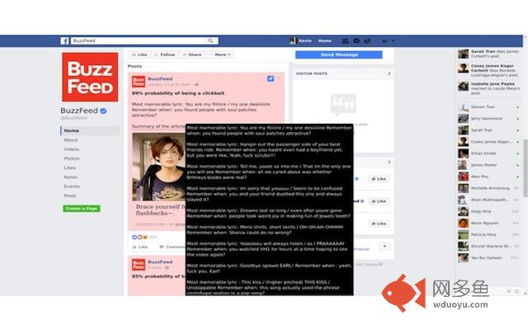Expand the Visitor Posts chevron
This screenshot has width=528, height=330.
tap(389, 73)
